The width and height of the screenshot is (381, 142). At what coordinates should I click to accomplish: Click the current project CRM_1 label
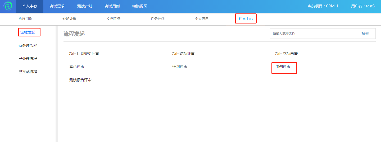tap(323, 6)
